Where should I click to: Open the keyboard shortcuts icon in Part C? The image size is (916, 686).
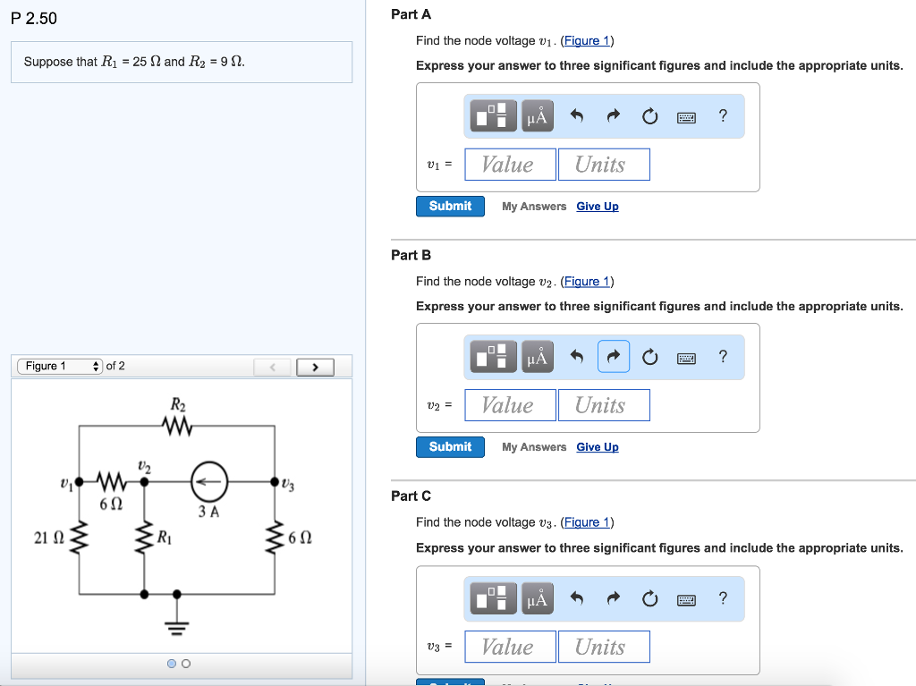click(686, 598)
